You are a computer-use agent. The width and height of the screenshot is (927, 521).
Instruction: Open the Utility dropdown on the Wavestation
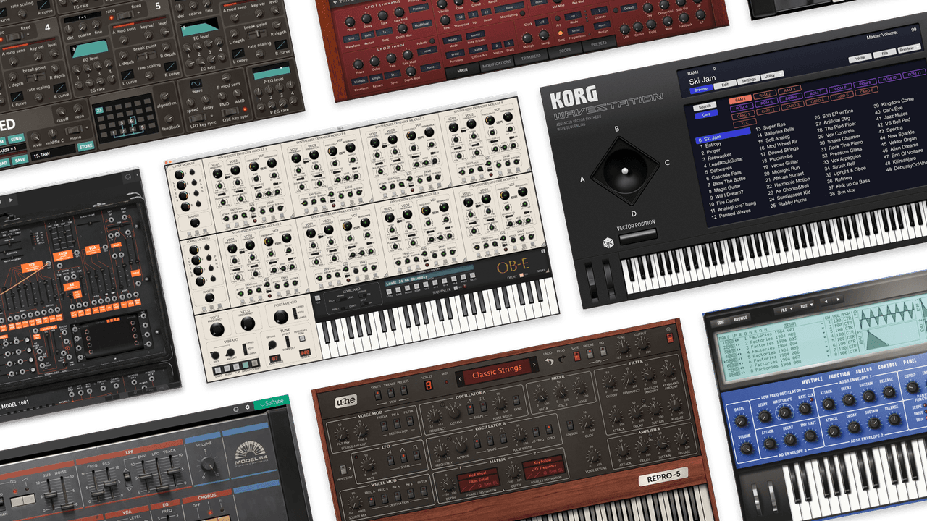coord(772,75)
